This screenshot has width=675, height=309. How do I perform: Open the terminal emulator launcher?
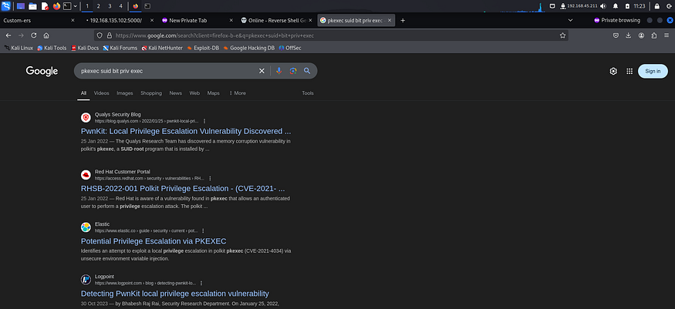pos(67,6)
